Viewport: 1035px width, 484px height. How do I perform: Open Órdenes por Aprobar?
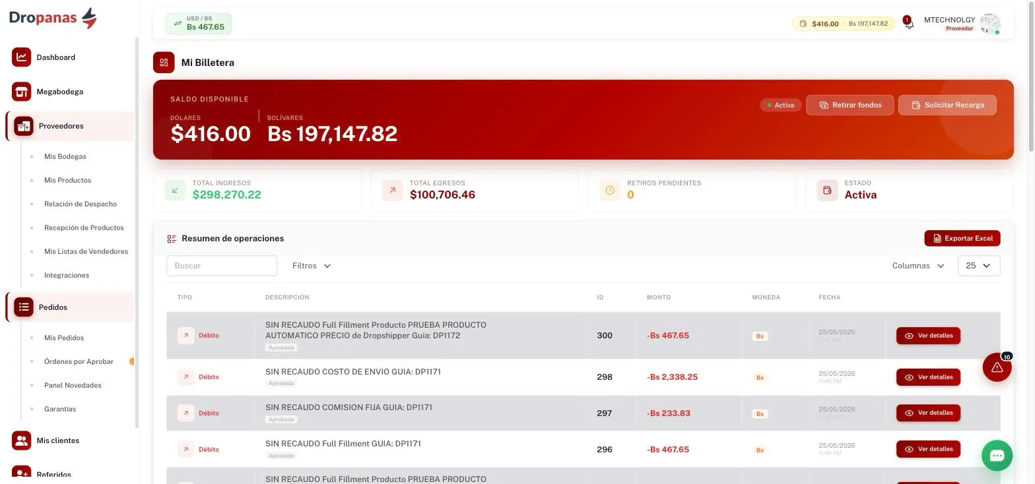click(79, 361)
